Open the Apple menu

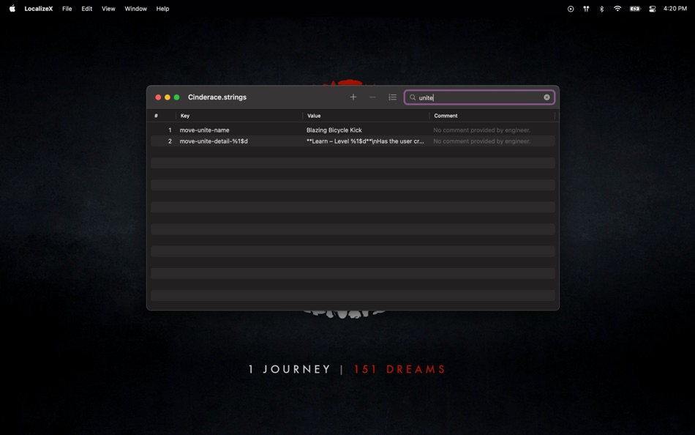[12, 9]
